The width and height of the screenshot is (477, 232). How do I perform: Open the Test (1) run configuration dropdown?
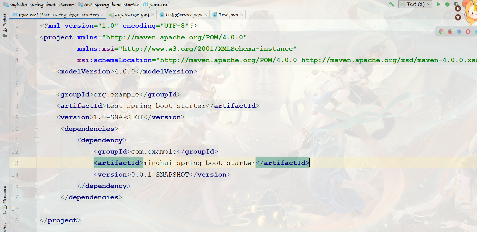click(415, 4)
